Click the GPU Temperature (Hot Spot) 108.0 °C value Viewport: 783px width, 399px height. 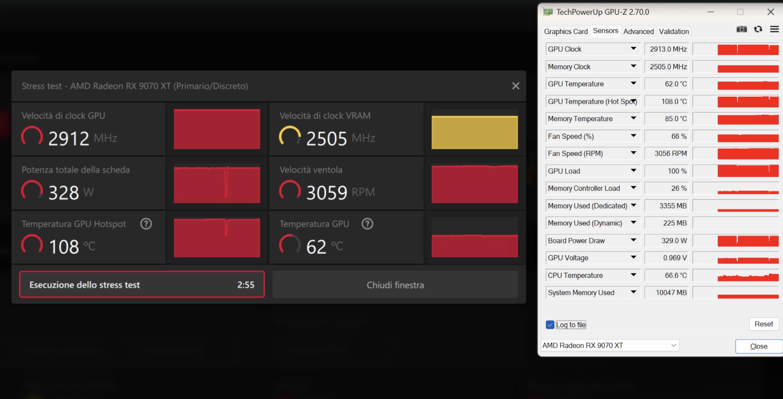(x=666, y=101)
